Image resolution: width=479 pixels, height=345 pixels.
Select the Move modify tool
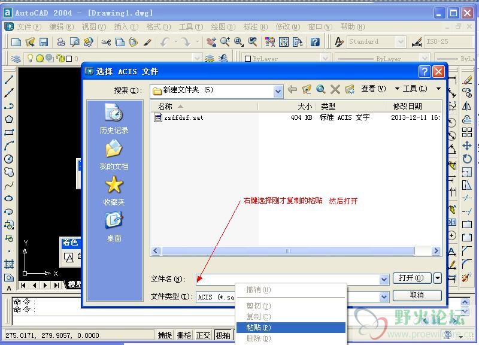467,146
